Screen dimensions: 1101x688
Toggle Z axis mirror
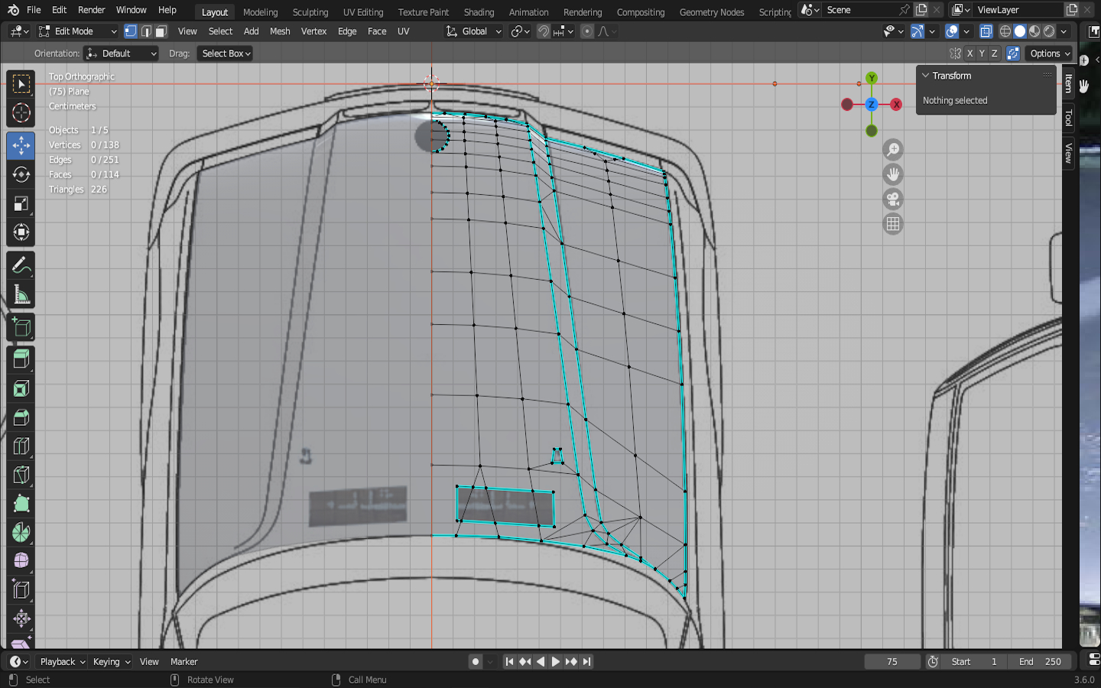tap(994, 54)
